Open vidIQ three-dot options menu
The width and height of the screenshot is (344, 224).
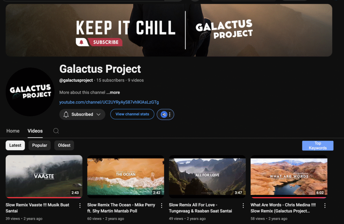(x=170, y=114)
